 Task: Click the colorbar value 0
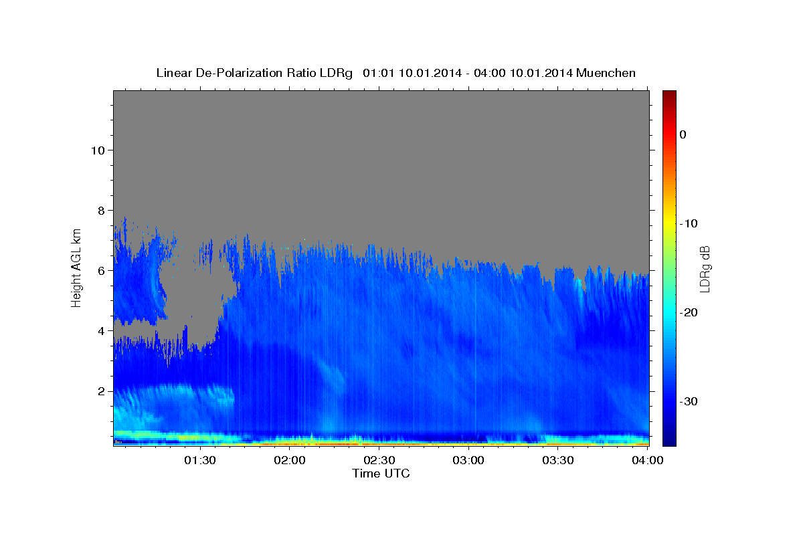pos(683,134)
